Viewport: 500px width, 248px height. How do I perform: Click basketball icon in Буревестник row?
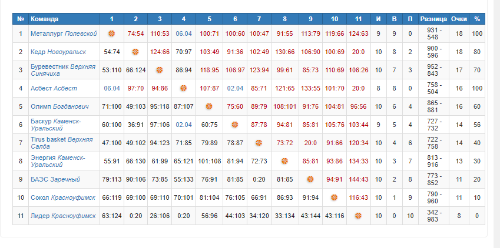160,70
